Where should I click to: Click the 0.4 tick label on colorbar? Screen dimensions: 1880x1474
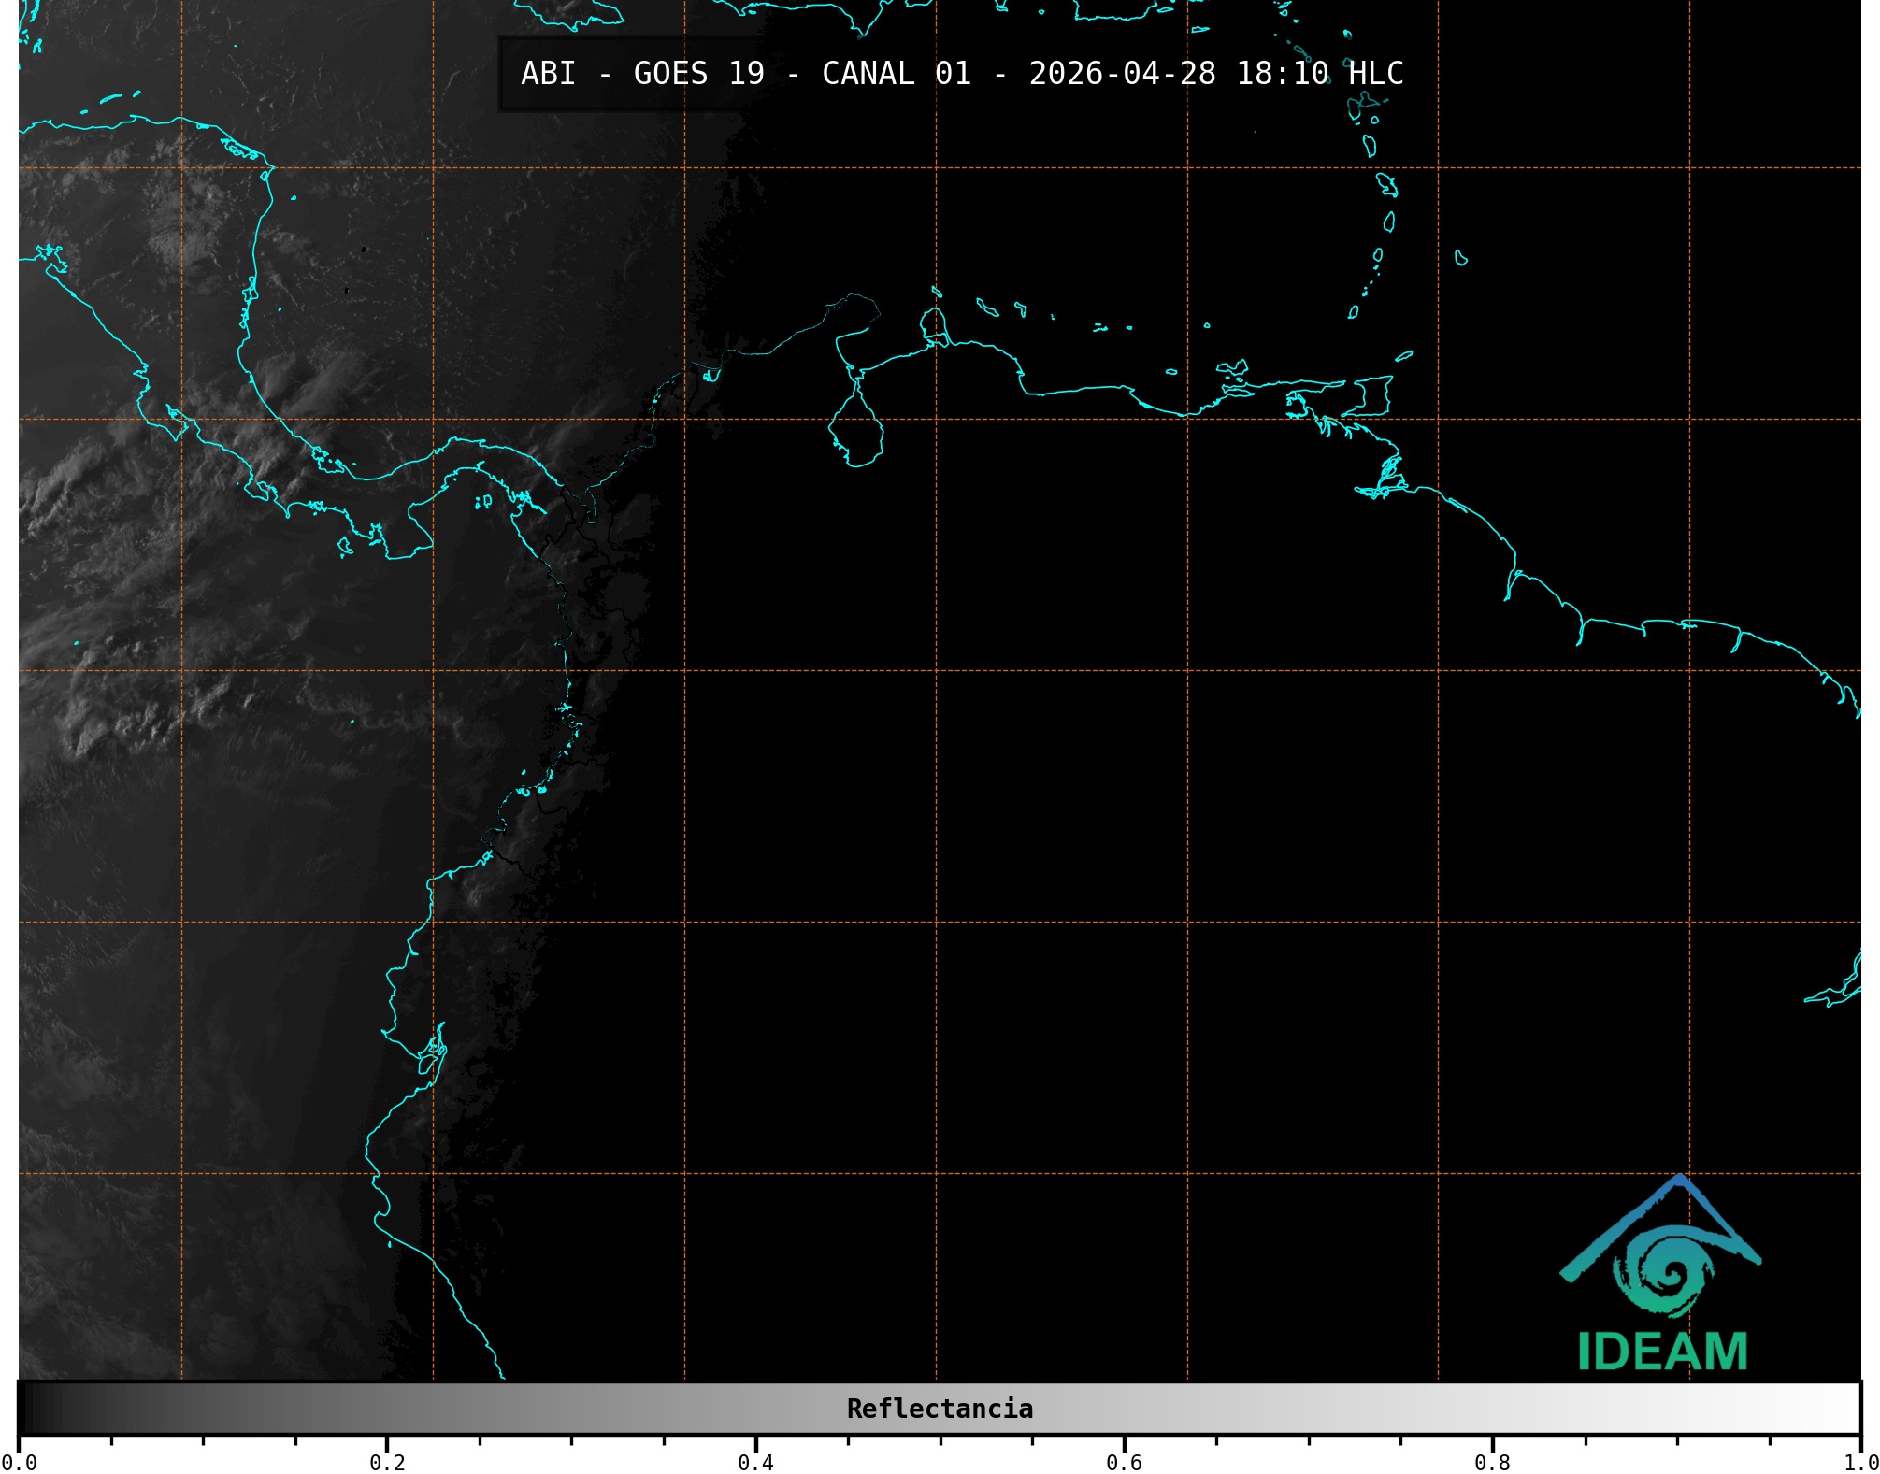pos(755,1462)
